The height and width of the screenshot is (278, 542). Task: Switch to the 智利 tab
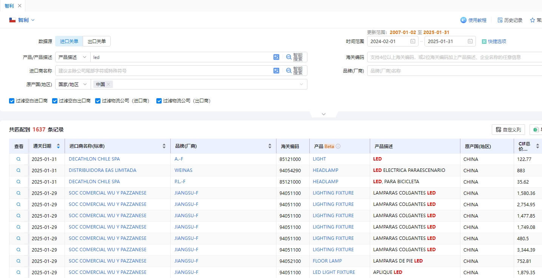[9, 6]
